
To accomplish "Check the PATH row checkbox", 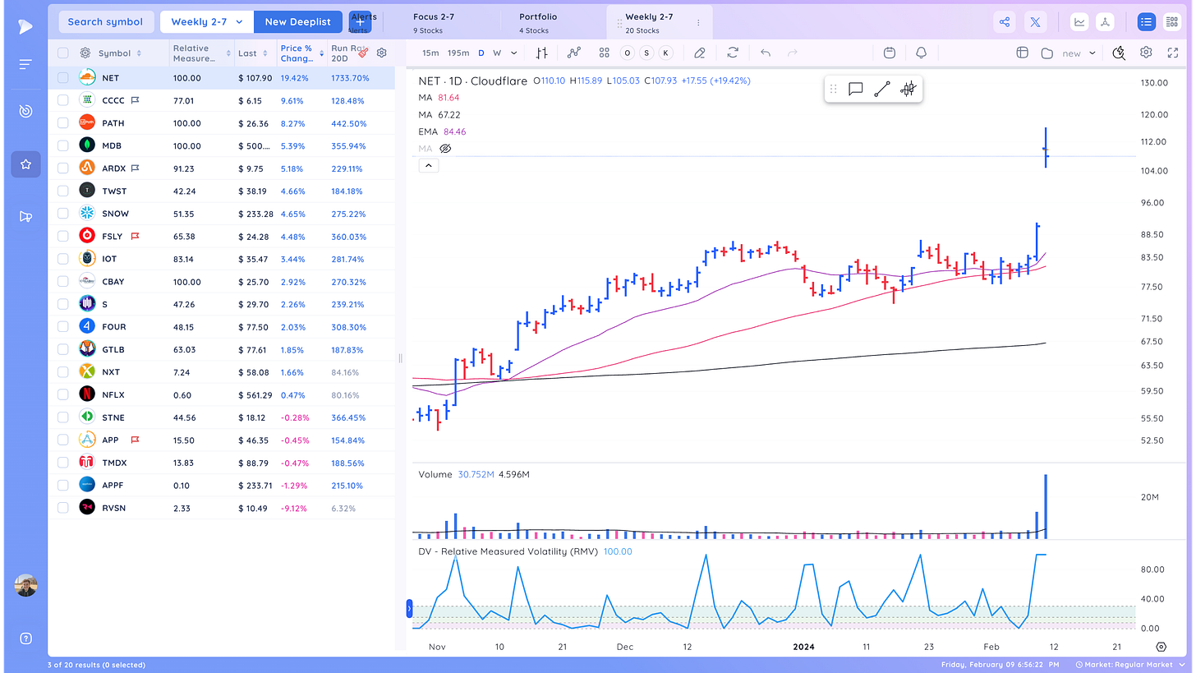I will 63,123.
